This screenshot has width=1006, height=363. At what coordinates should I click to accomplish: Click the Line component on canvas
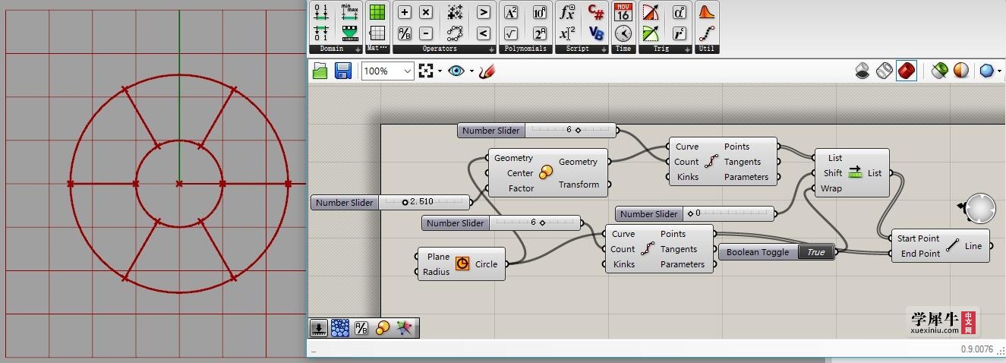coord(940,246)
